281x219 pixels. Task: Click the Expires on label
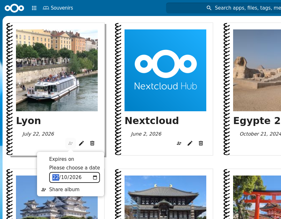[61, 159]
